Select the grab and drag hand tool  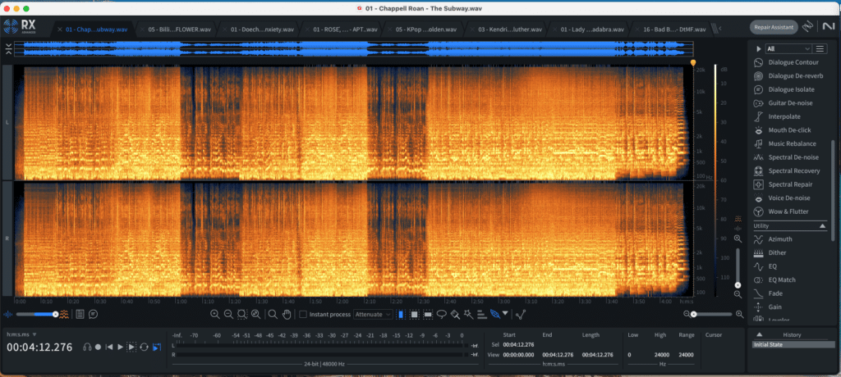click(x=287, y=315)
